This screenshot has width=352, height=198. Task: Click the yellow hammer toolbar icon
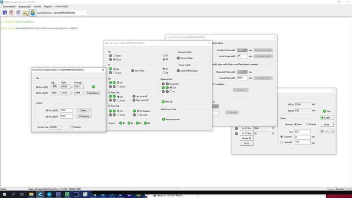(x=26, y=13)
